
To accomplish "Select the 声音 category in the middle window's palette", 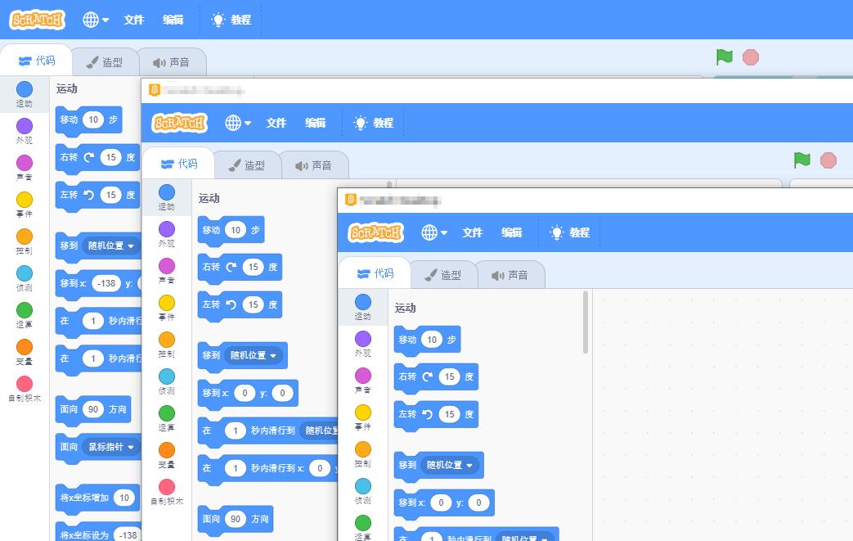I will pyautogui.click(x=167, y=272).
